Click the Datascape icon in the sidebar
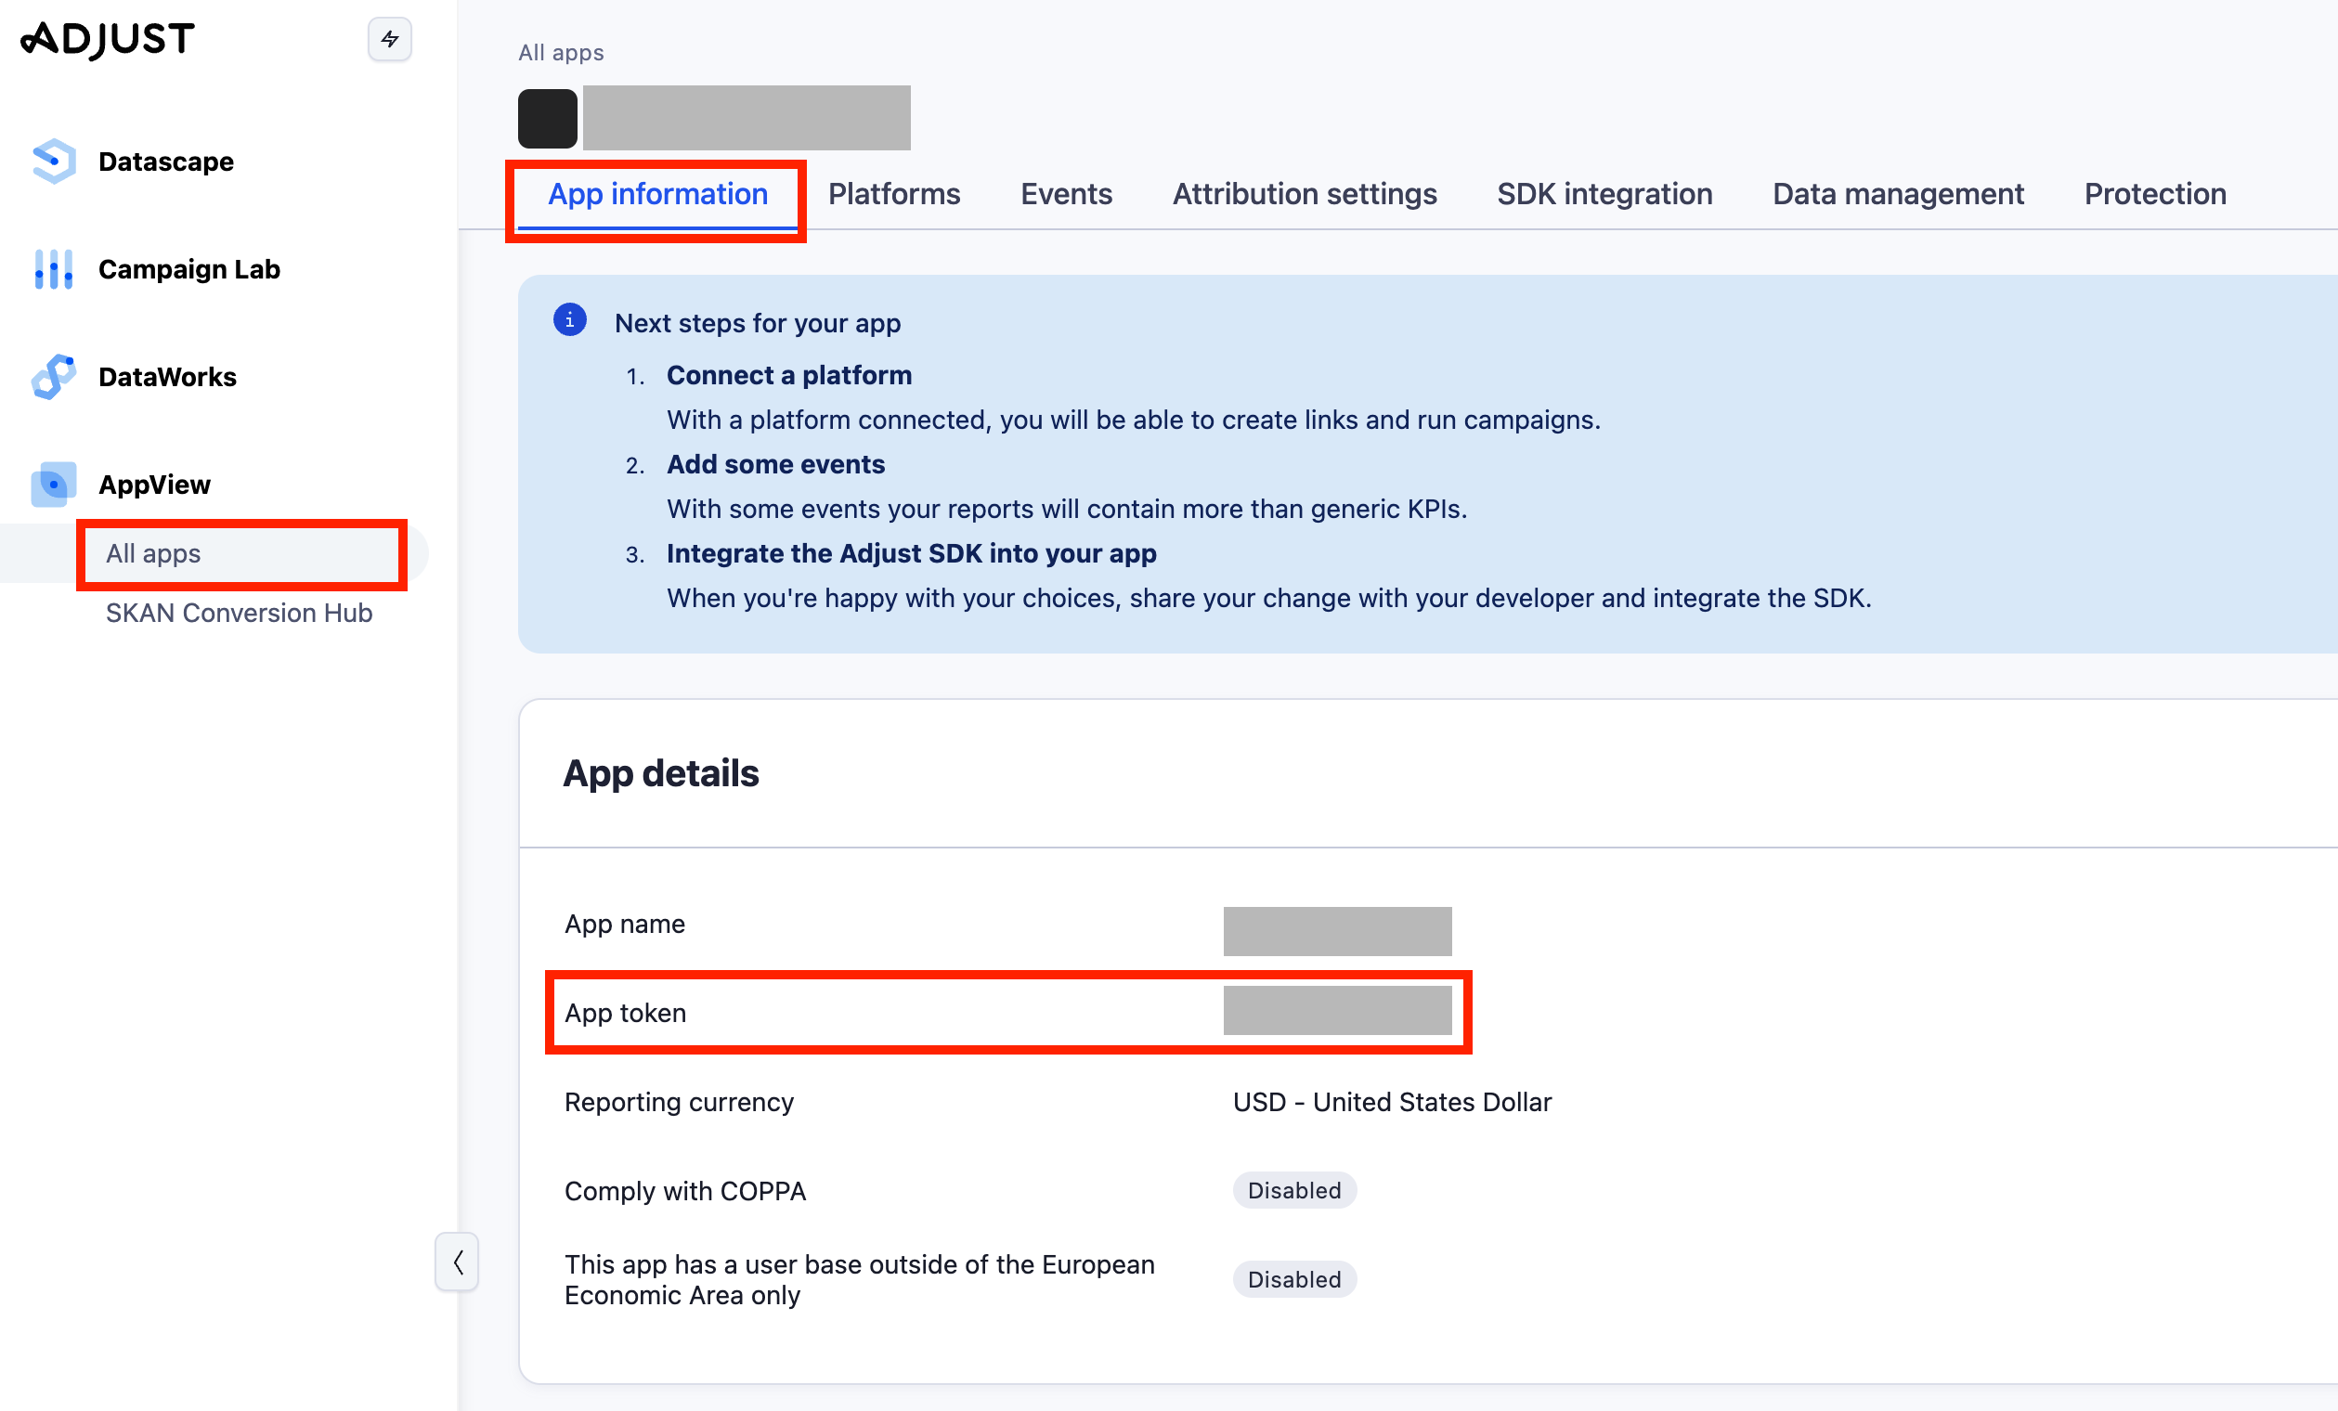This screenshot has height=1411, width=2338. tap(53, 162)
